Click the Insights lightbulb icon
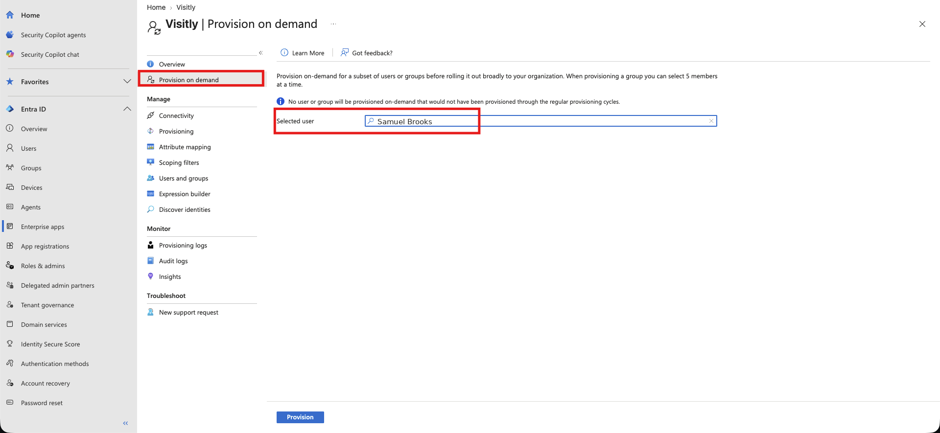 (151, 276)
